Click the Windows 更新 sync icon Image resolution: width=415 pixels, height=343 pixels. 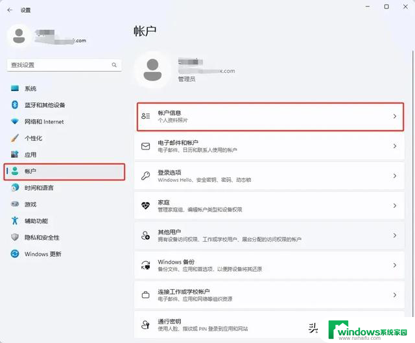15,253
